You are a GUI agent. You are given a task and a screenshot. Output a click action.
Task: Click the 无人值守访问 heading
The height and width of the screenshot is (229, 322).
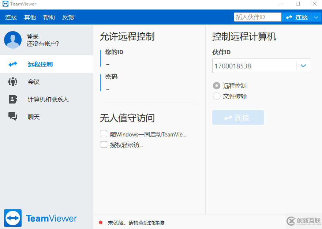[127, 118]
